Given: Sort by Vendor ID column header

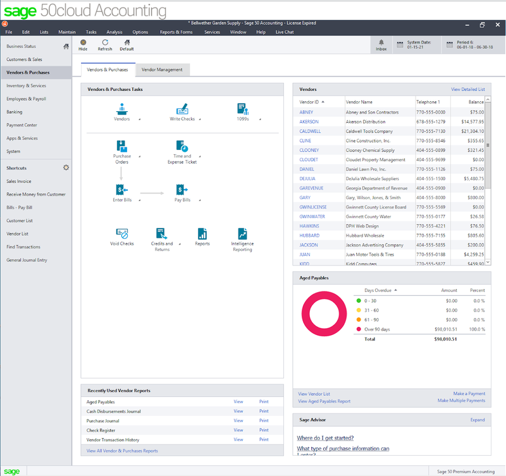Looking at the screenshot, I should [x=312, y=102].
